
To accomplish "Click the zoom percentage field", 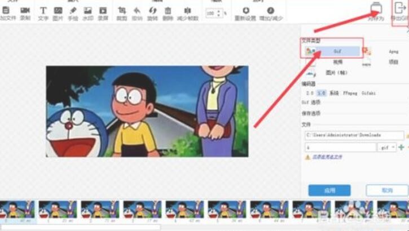I will click(x=211, y=13).
